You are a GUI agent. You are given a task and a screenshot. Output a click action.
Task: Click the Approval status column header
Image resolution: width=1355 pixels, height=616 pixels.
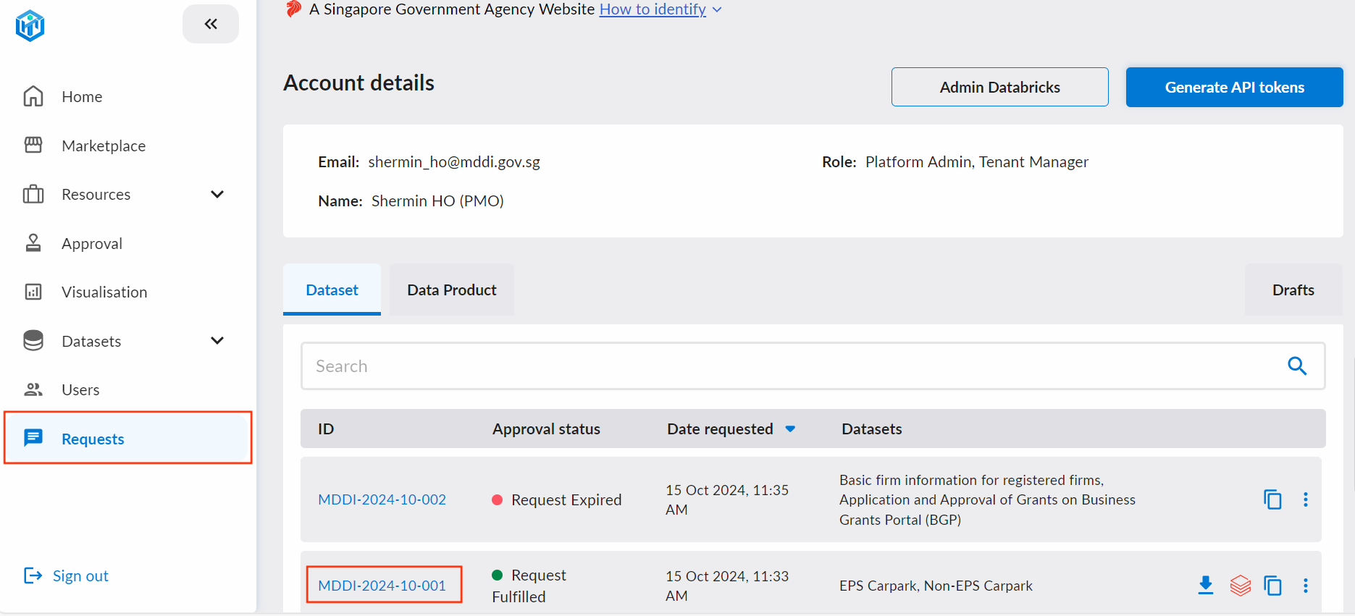547,429
